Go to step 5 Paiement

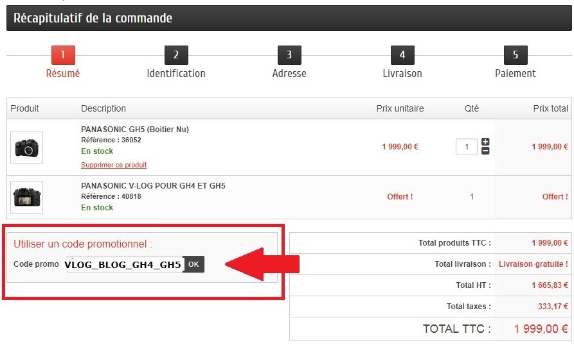[516, 62]
